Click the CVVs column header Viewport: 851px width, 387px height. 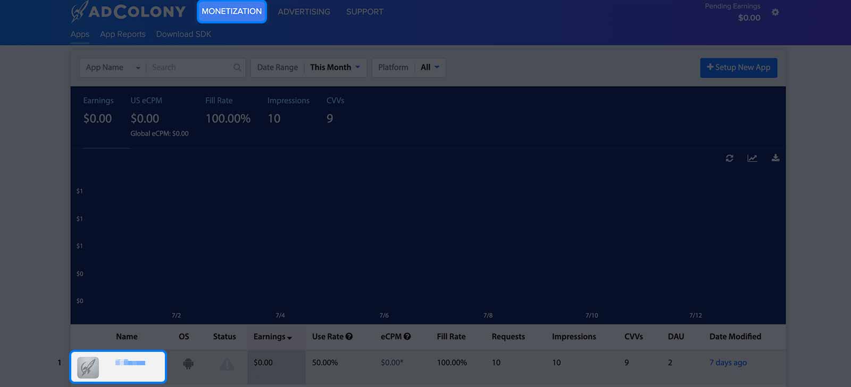(633, 336)
